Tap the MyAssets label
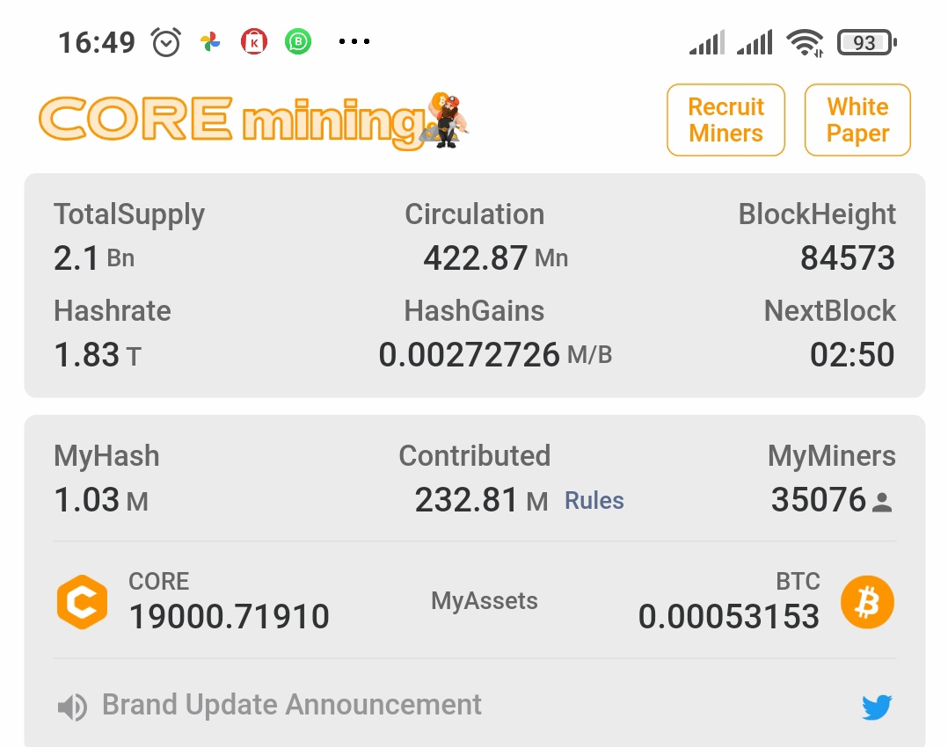Viewport: 948px width, 747px height. pos(485,601)
